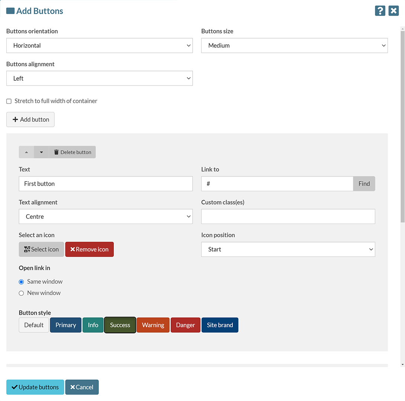
Task: Click Add button with plus icon
Action: [x=30, y=119]
